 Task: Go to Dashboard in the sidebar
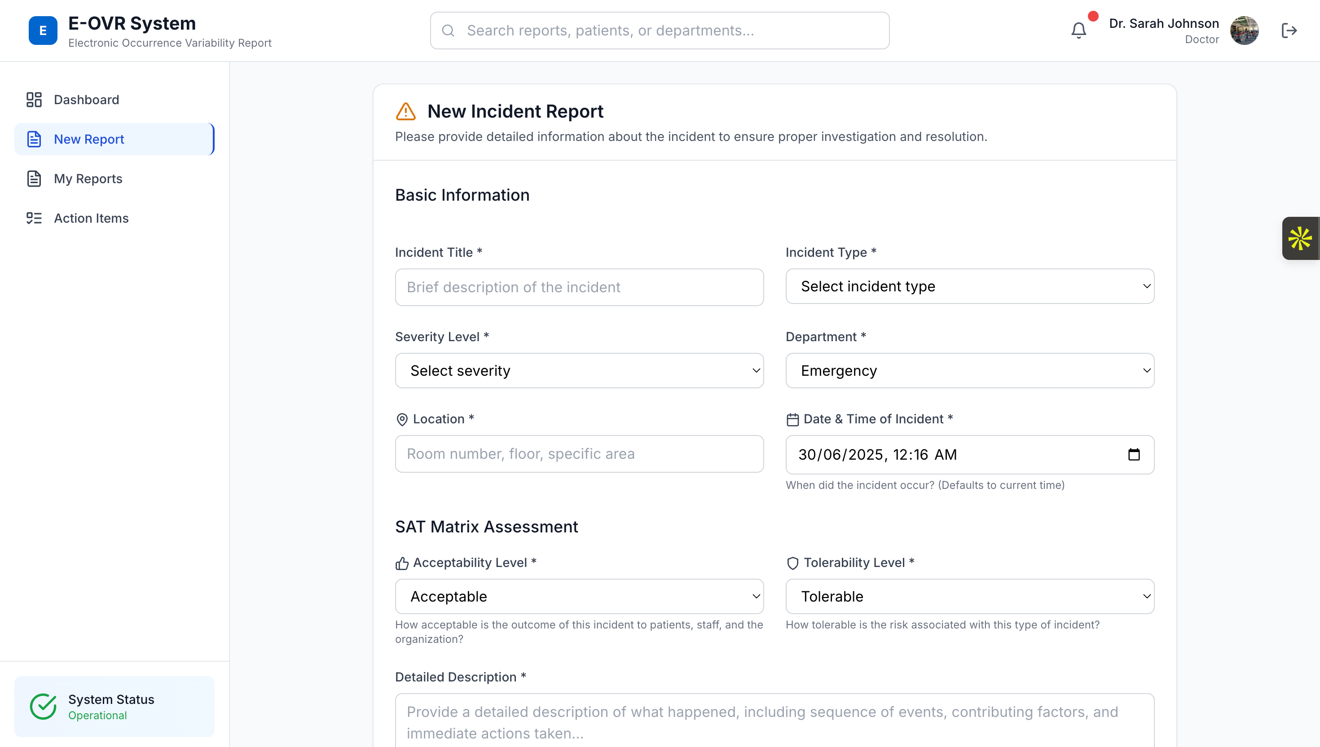[x=86, y=100]
